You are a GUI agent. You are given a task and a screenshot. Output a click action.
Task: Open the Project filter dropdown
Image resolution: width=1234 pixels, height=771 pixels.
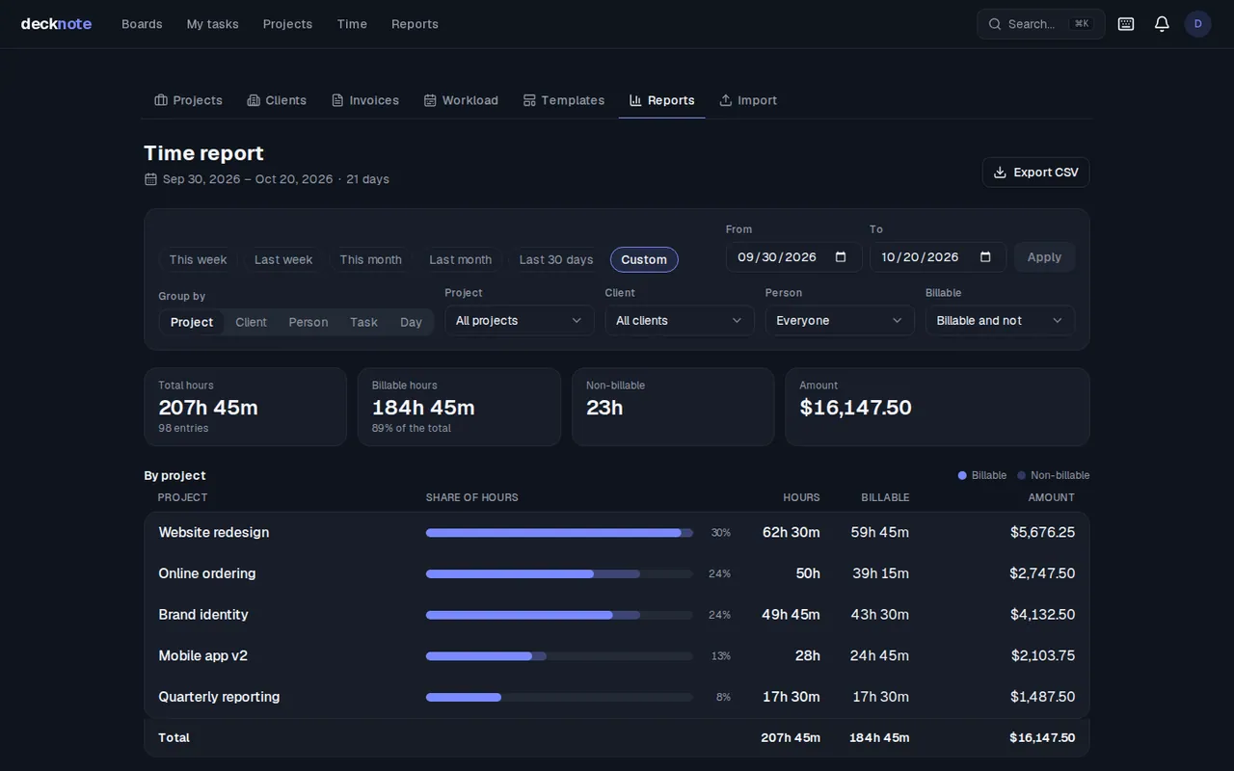point(520,321)
